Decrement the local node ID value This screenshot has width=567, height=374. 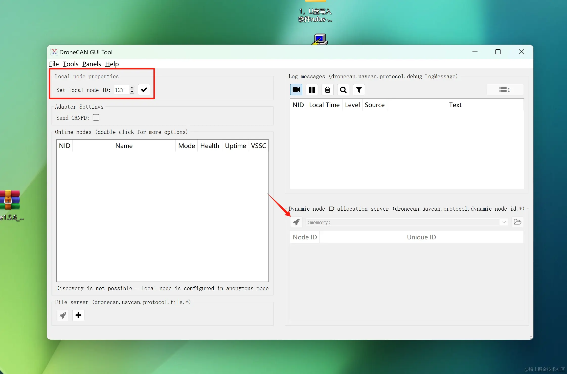point(132,92)
